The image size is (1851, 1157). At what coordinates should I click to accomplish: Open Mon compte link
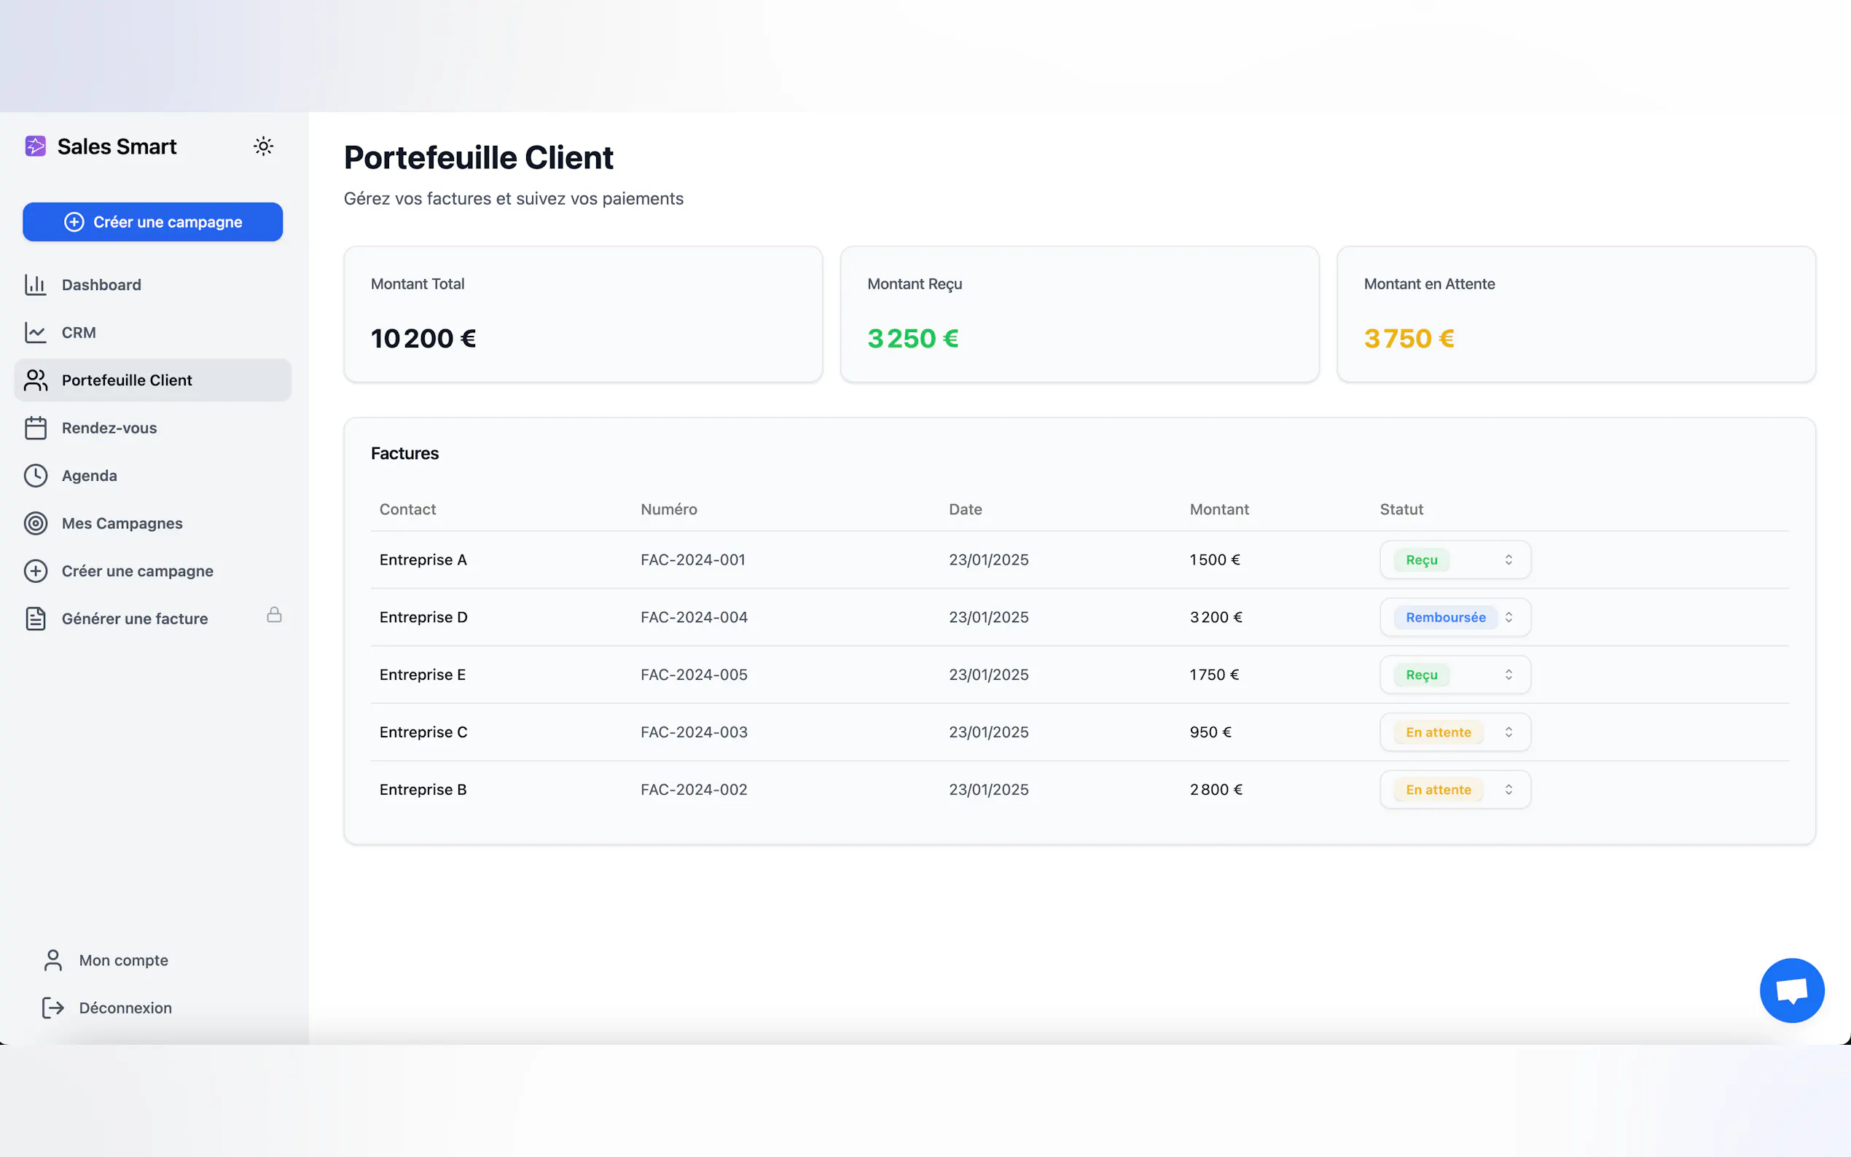tap(122, 960)
